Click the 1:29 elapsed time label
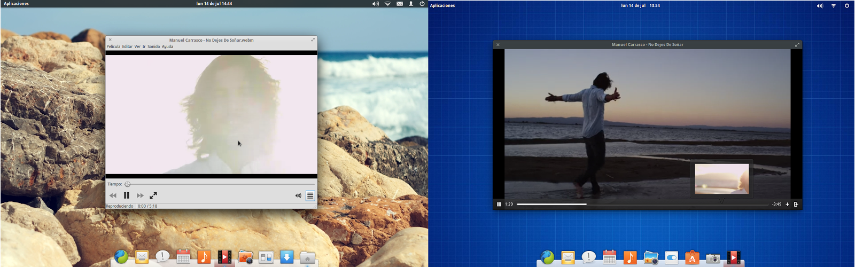Viewport: 855px width, 267px height. tap(509, 204)
